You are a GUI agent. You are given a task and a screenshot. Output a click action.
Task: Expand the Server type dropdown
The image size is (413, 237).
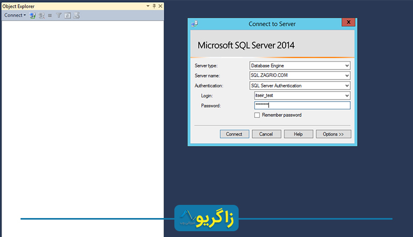[x=347, y=65]
